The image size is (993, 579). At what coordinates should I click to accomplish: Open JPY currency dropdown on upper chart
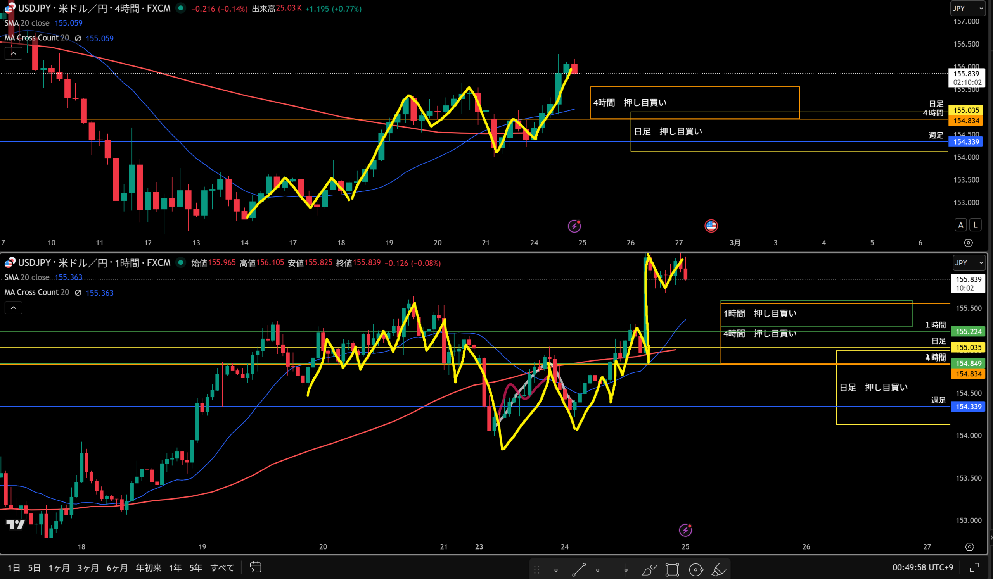tap(967, 8)
